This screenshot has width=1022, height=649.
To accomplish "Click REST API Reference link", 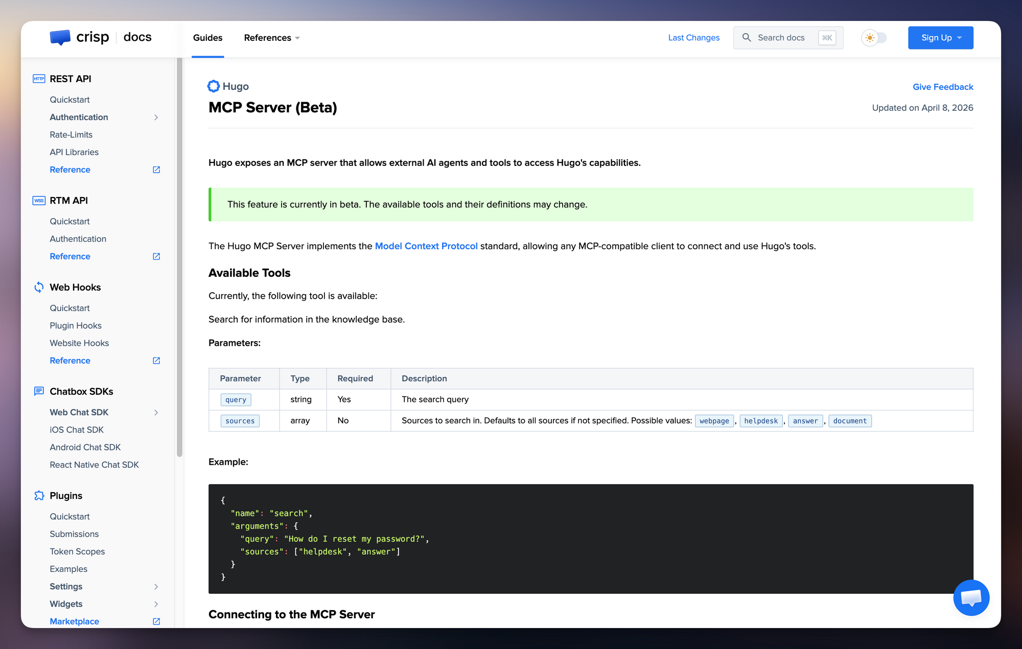I will [x=70, y=170].
